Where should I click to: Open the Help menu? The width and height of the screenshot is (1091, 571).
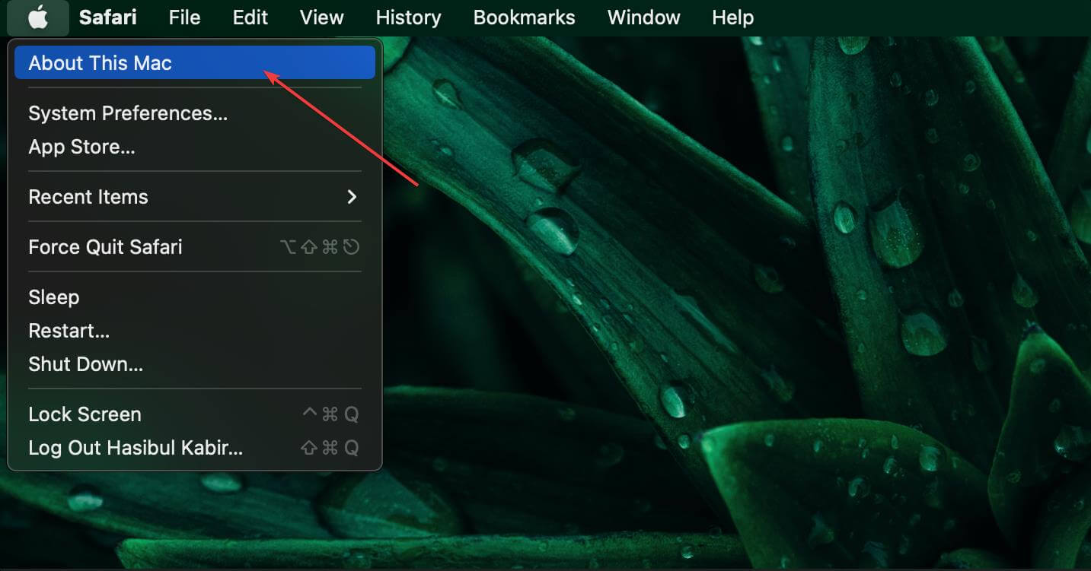[733, 17]
